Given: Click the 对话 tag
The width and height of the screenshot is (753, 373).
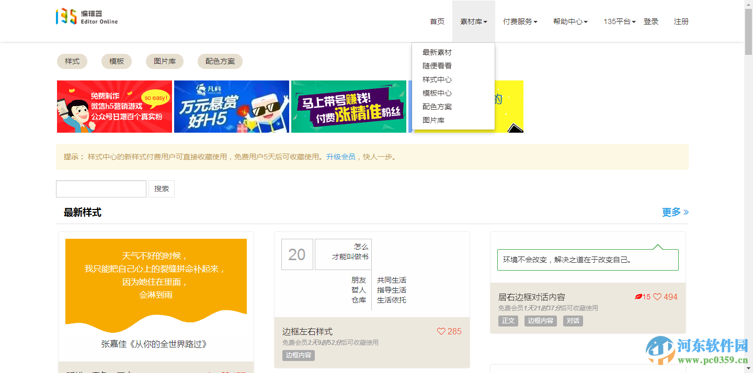Looking at the screenshot, I should (x=573, y=321).
